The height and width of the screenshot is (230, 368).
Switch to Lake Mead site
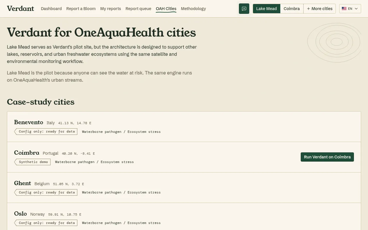pos(267,9)
